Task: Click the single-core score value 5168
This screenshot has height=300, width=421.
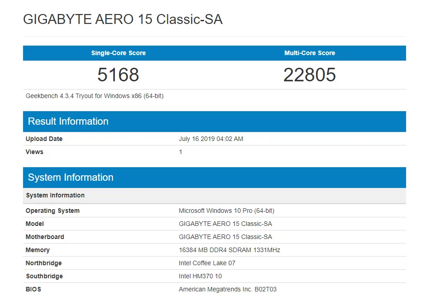Action: tap(118, 75)
